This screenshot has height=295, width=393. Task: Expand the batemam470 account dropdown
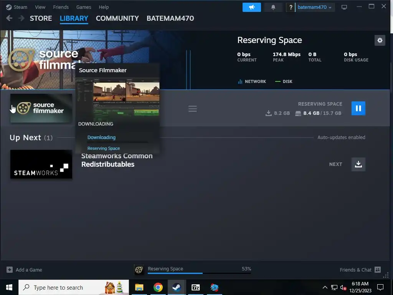pos(315,7)
